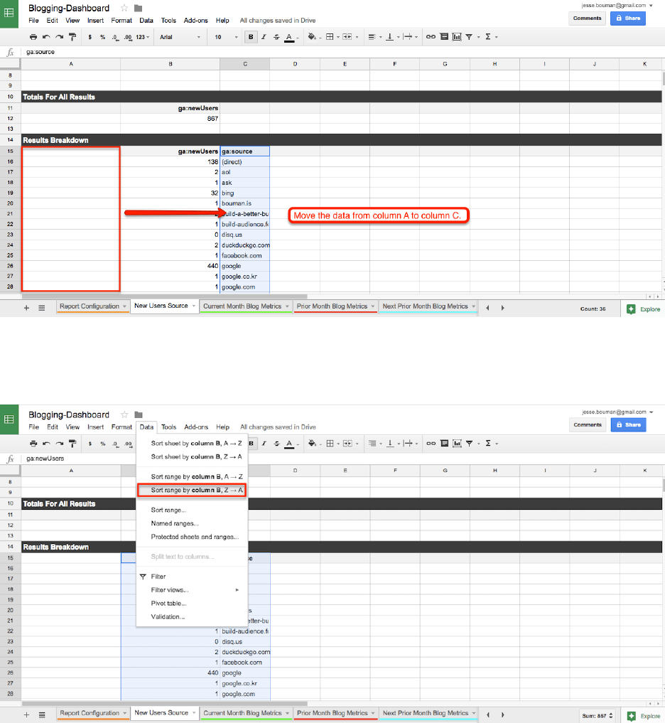This screenshot has width=665, height=723.
Task: Click the Share button in the upper window
Action: [x=627, y=18]
